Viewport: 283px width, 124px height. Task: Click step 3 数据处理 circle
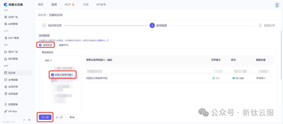(x=260, y=26)
